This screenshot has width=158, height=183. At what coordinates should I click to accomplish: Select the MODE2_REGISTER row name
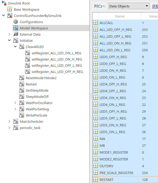[114, 159]
